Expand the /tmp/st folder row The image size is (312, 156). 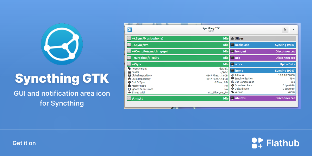coord(178,99)
